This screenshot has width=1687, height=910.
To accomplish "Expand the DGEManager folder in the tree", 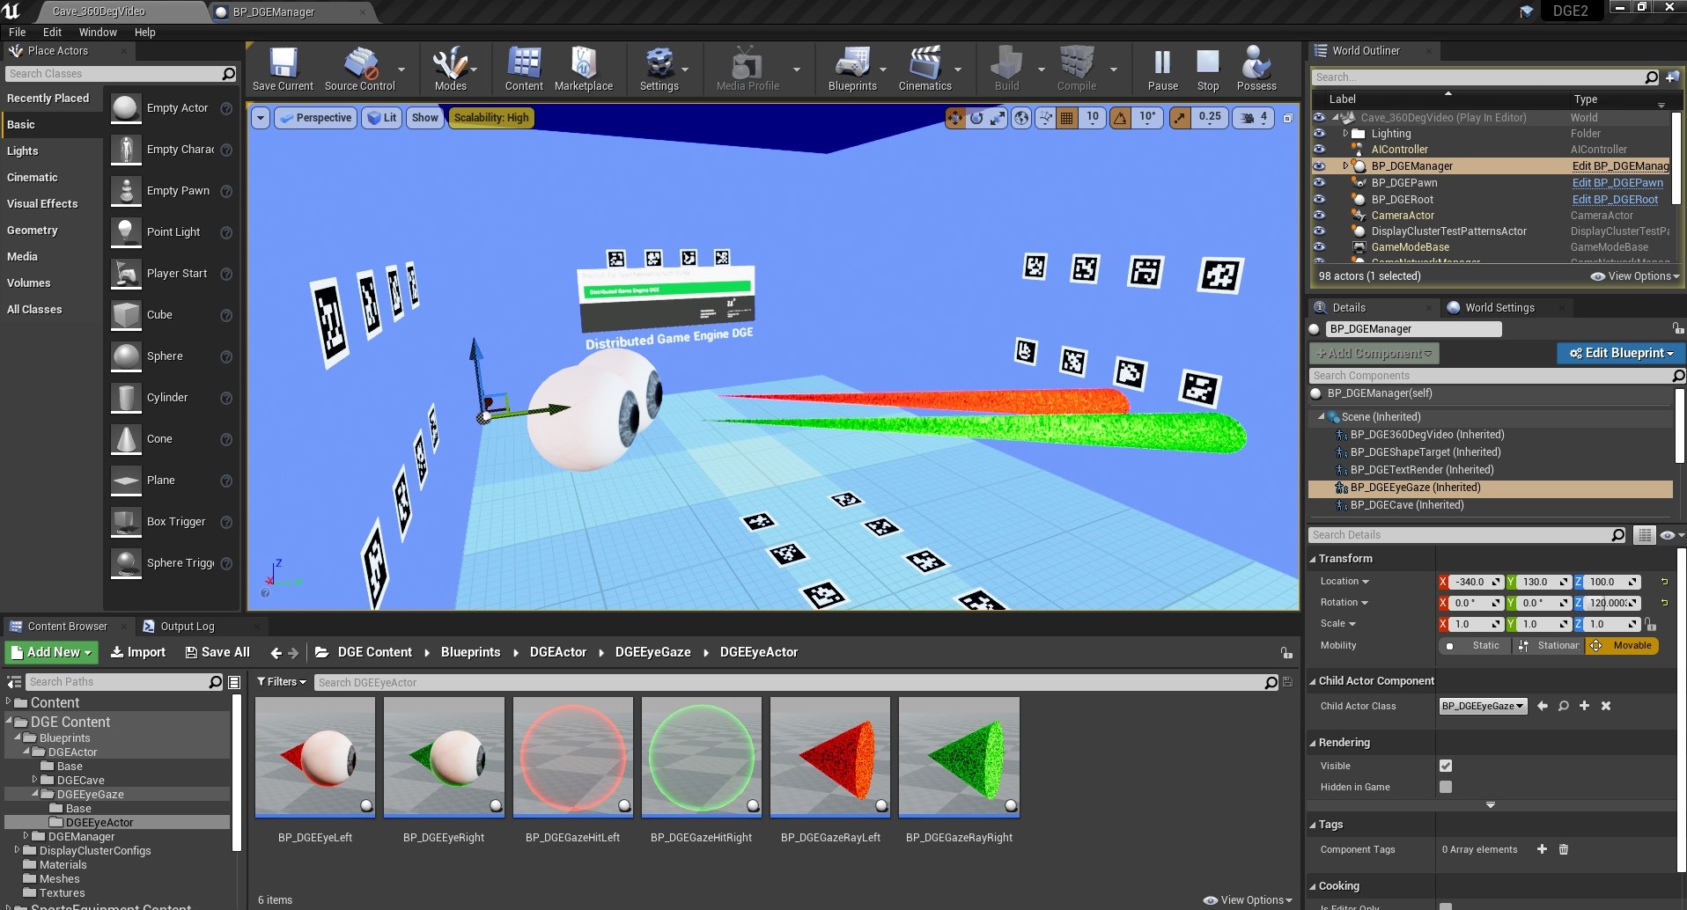I will (x=26, y=836).
